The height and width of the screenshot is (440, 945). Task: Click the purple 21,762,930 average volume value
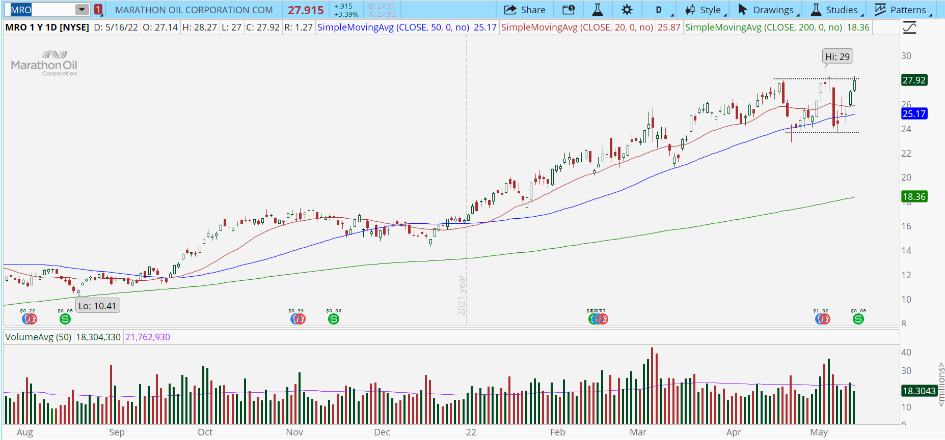(x=148, y=337)
